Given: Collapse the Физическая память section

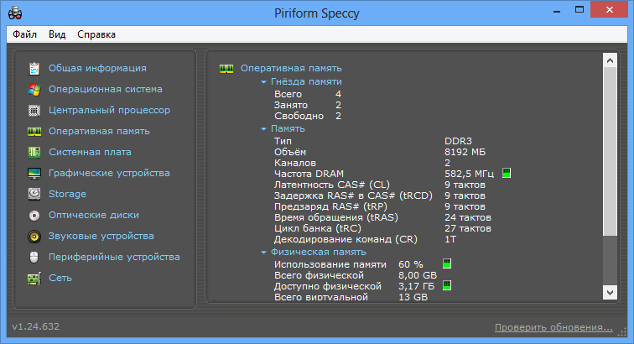Looking at the screenshot, I should (x=263, y=253).
